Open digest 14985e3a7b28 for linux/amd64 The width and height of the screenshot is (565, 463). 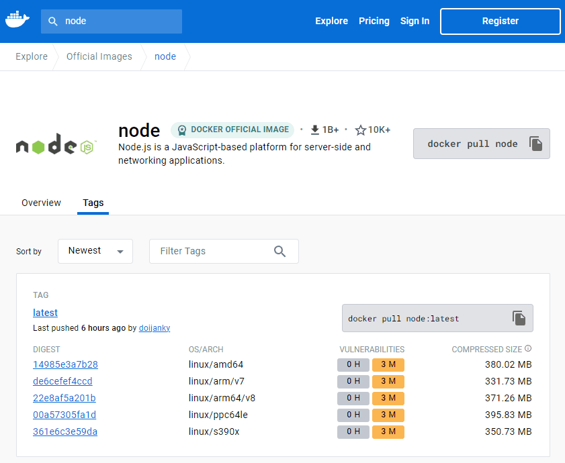[65, 364]
